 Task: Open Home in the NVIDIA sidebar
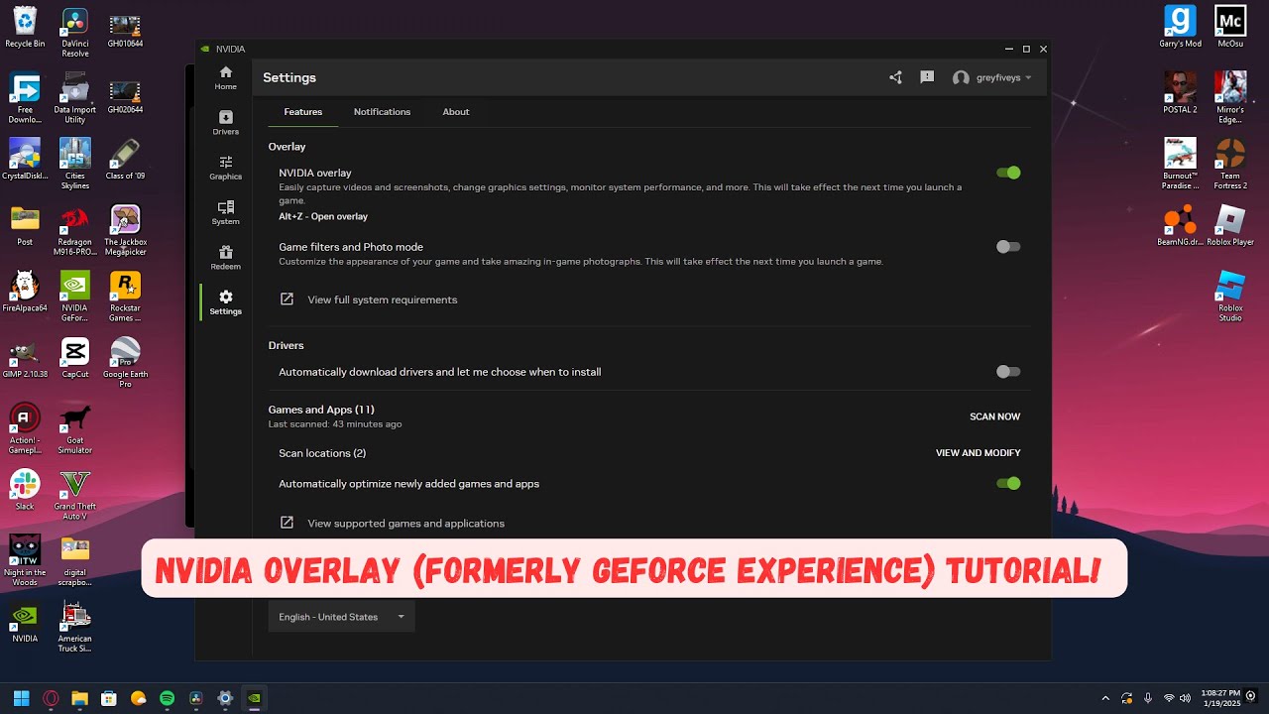(x=225, y=77)
